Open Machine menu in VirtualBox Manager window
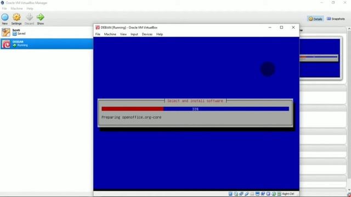This screenshot has width=351, height=197. pos(16,9)
